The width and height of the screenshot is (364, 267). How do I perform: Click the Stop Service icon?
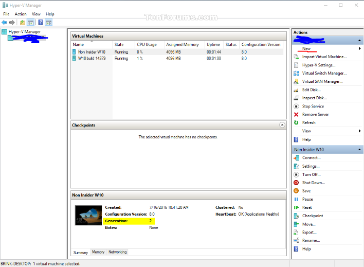(296, 106)
